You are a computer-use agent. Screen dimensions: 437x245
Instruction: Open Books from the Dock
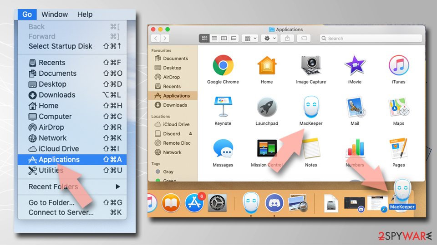coord(171,203)
